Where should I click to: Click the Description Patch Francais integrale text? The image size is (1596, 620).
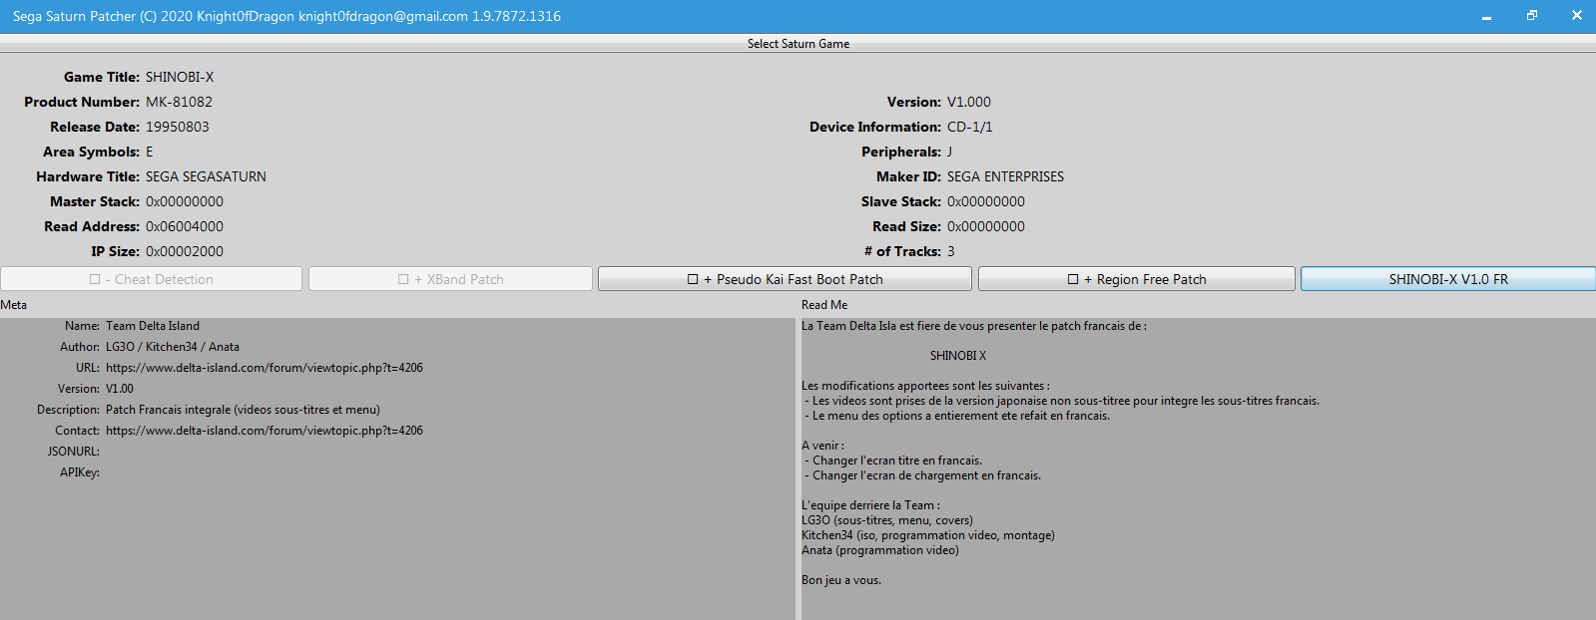243,410
